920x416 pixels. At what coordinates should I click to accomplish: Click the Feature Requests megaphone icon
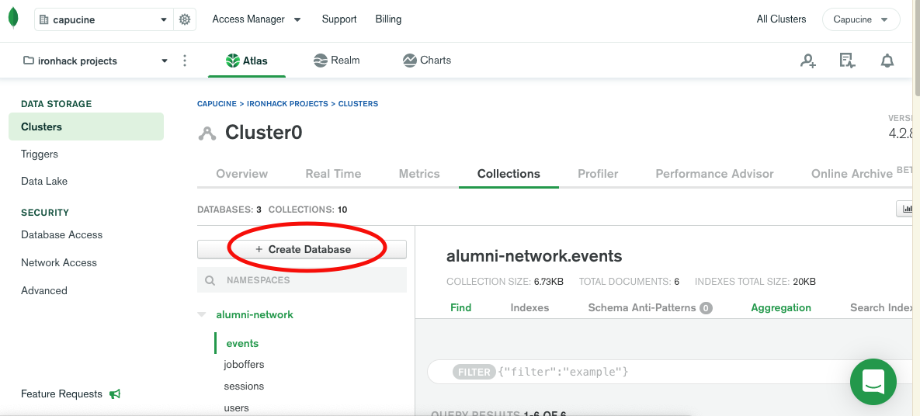pyautogui.click(x=115, y=394)
